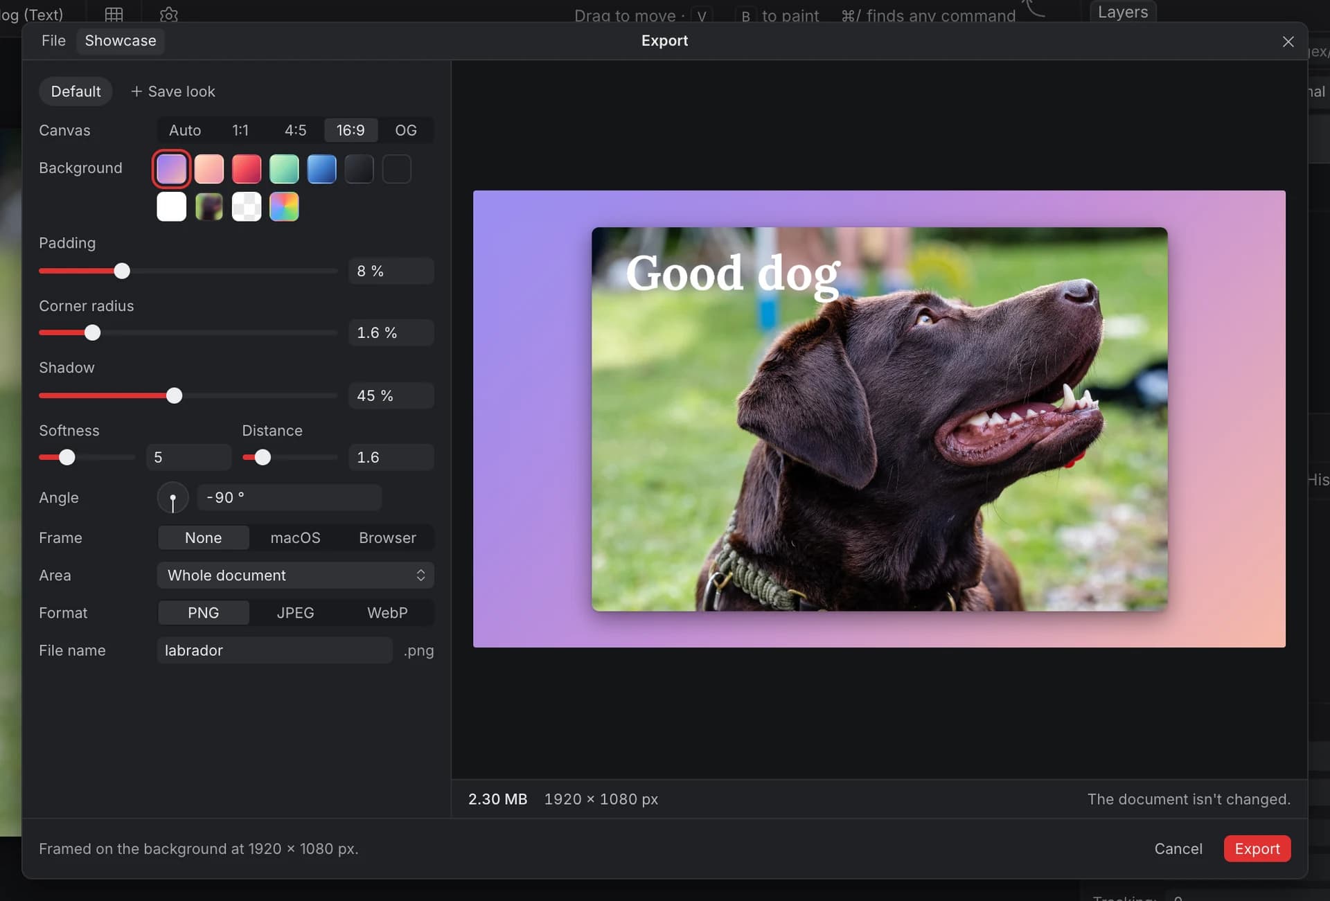The height and width of the screenshot is (901, 1330).
Task: Select the solid white background swatch
Action: coord(171,206)
